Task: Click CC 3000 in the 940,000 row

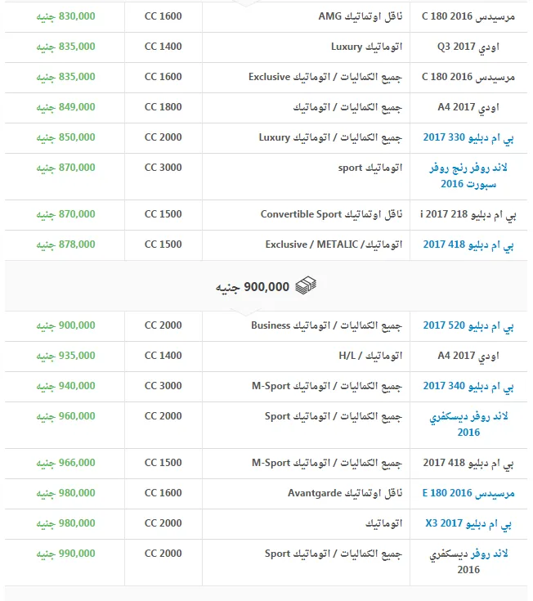Action: tap(163, 386)
